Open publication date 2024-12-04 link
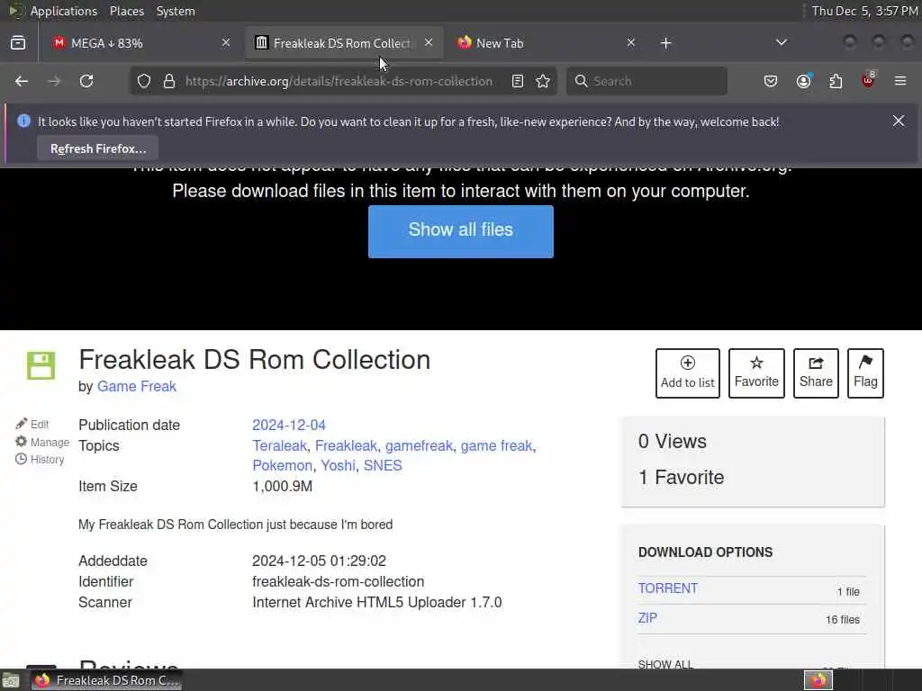 (x=289, y=425)
